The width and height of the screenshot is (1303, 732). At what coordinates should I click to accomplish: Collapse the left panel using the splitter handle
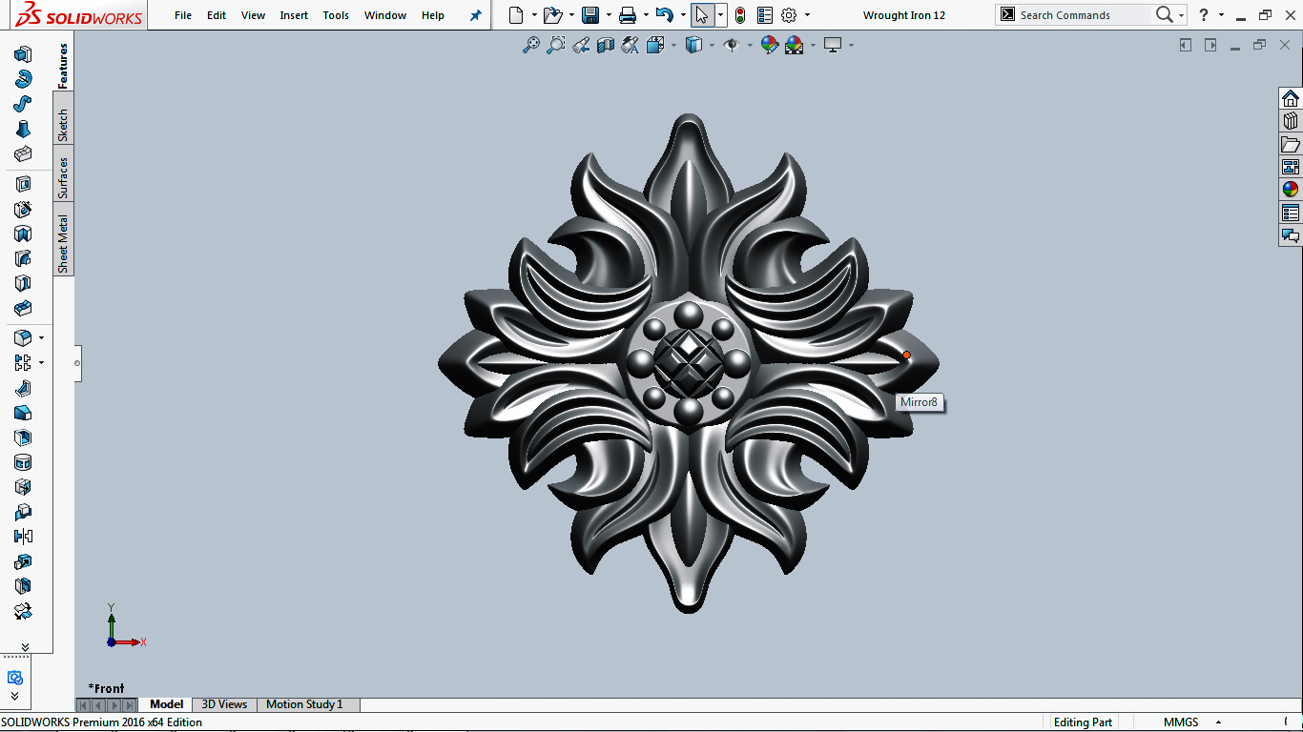77,363
